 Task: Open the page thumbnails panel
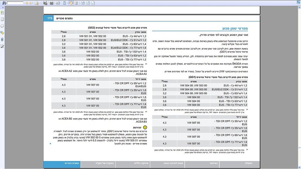[x=2, y=19]
